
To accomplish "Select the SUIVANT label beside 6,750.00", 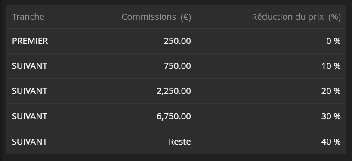I will (x=30, y=116).
